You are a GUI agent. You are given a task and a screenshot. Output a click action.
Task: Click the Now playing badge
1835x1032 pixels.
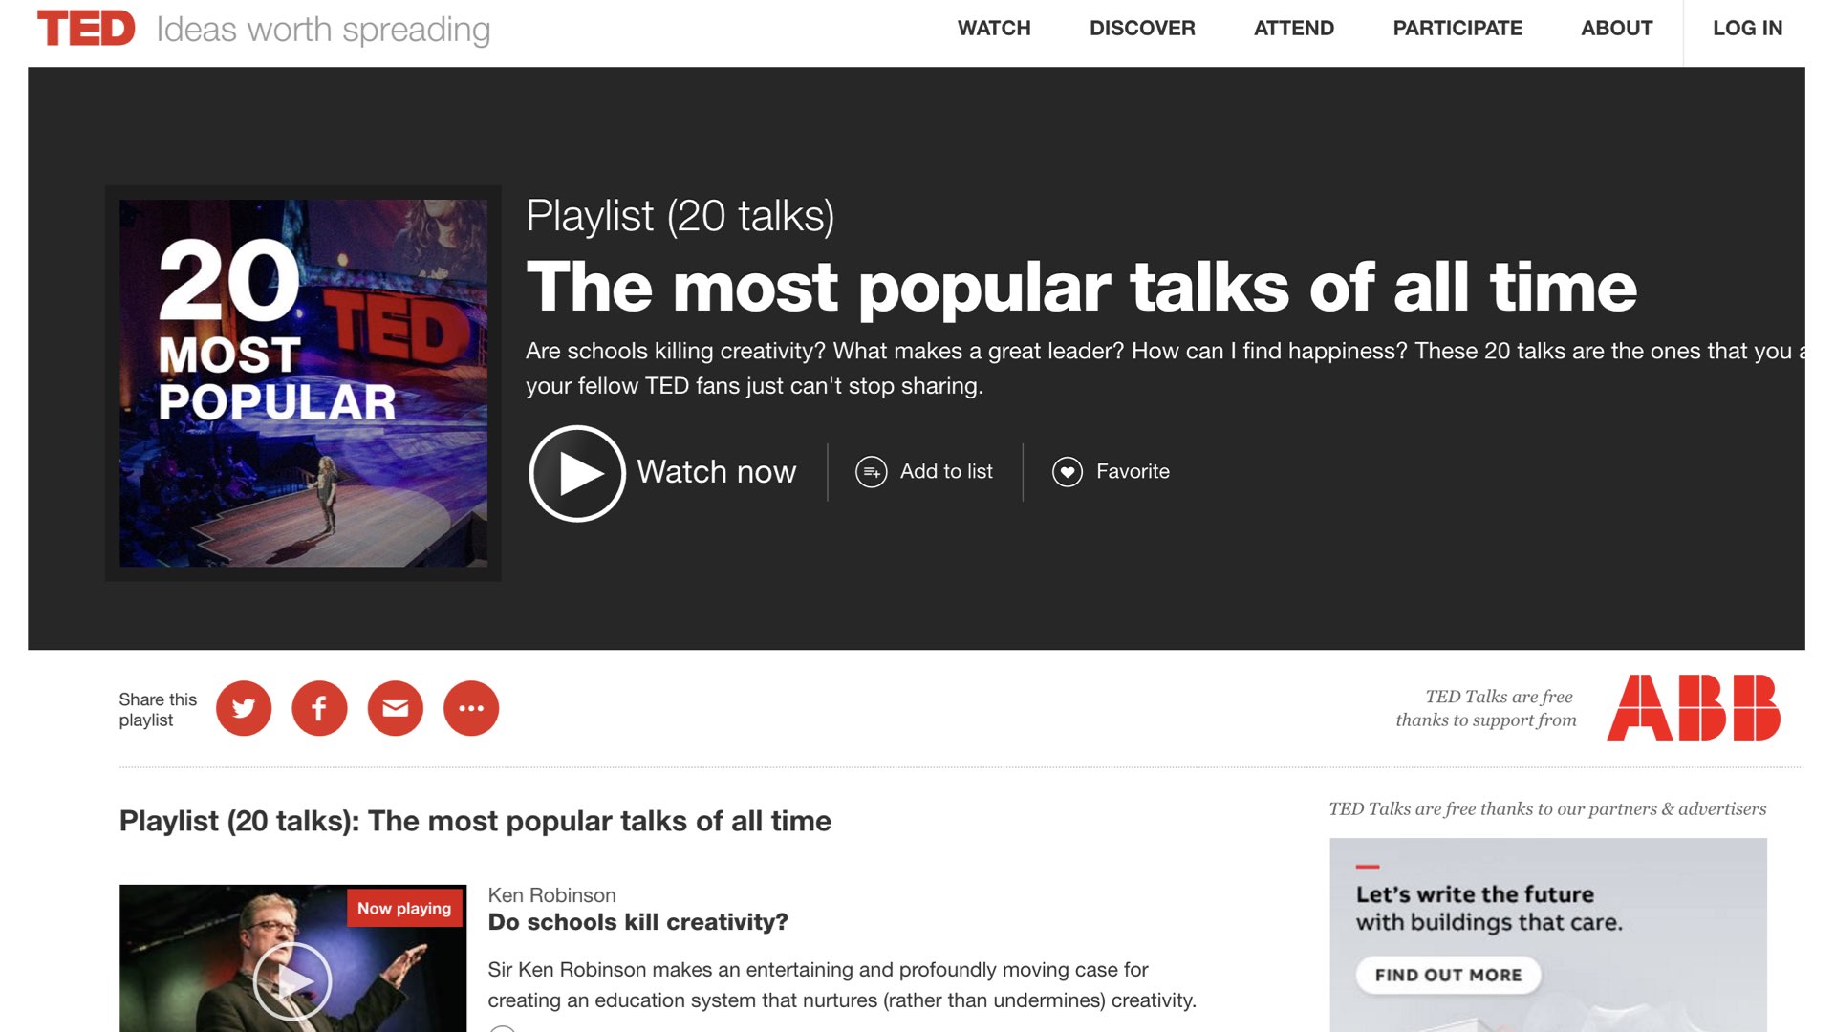click(x=404, y=908)
